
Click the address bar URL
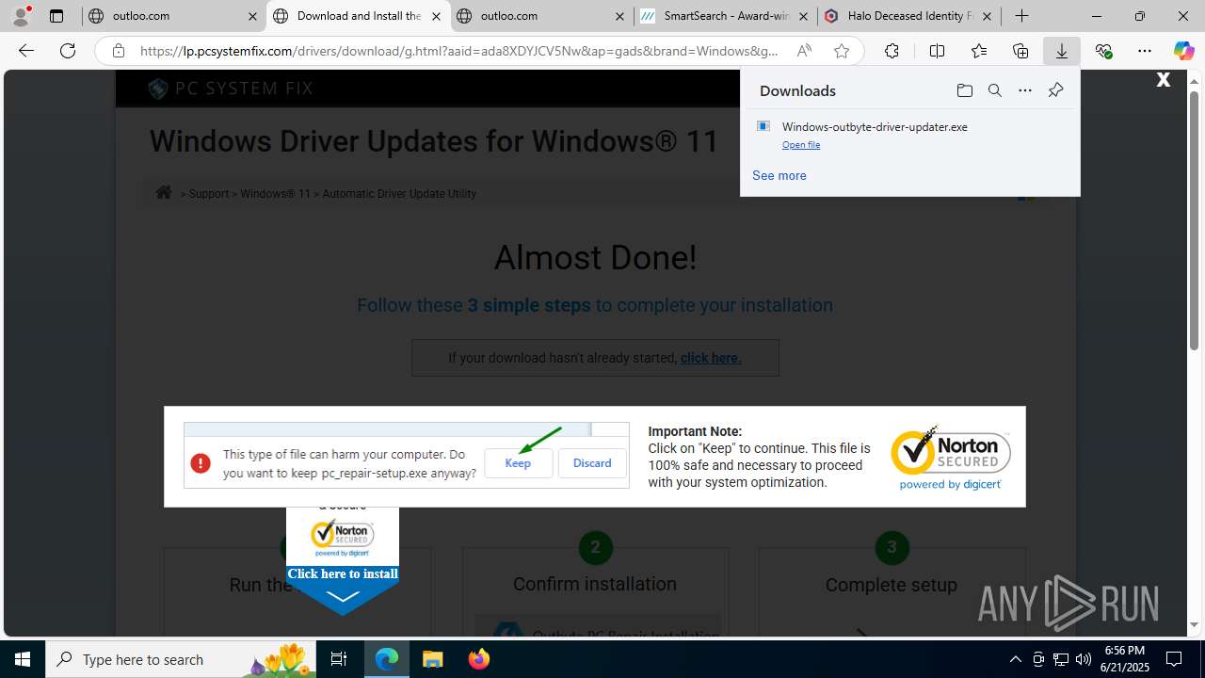click(459, 51)
